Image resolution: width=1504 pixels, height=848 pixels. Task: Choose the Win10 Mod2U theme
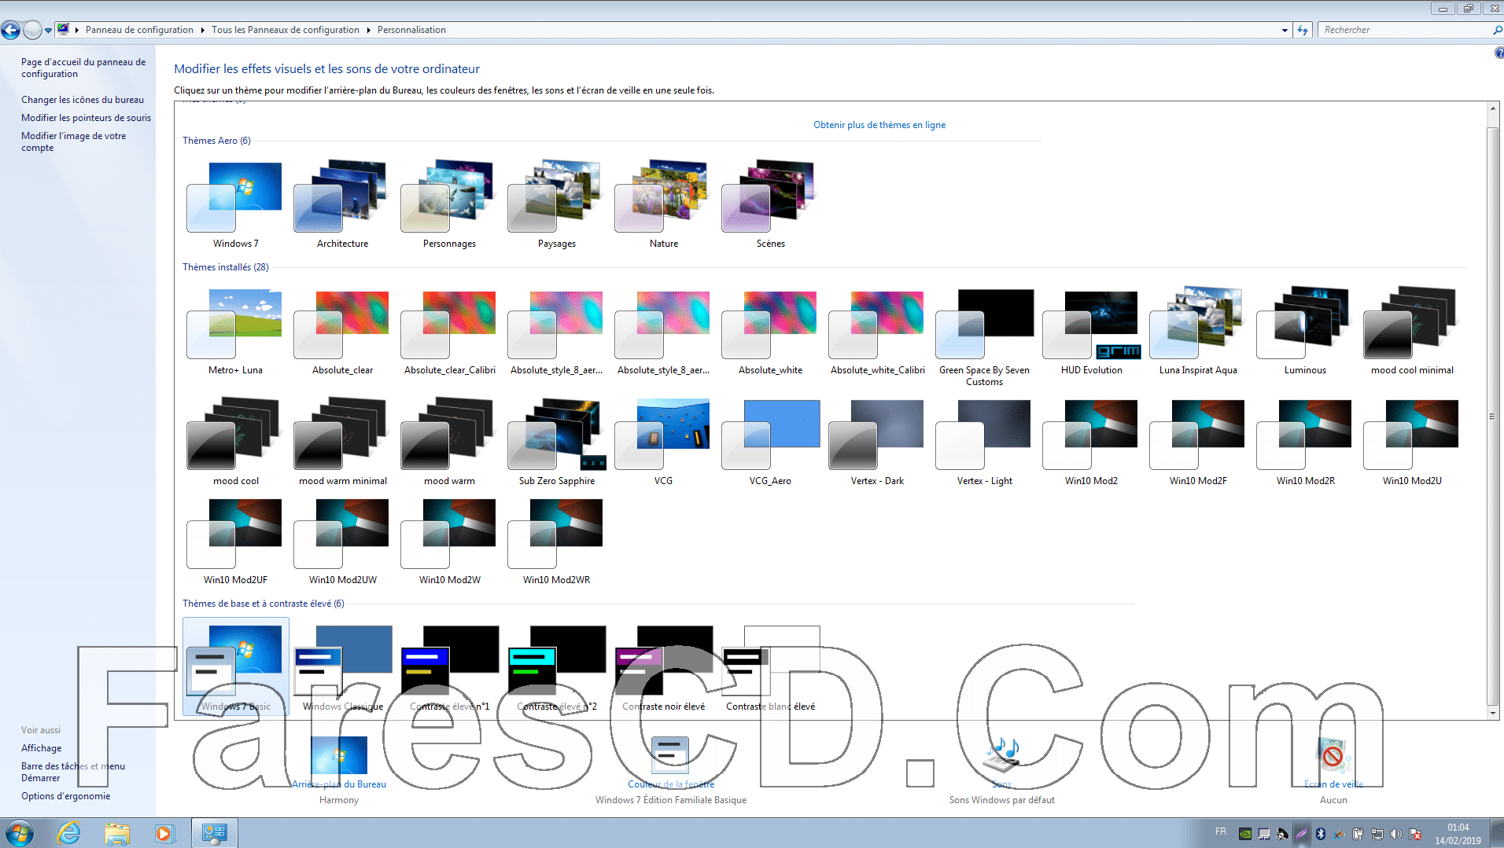(x=1412, y=441)
